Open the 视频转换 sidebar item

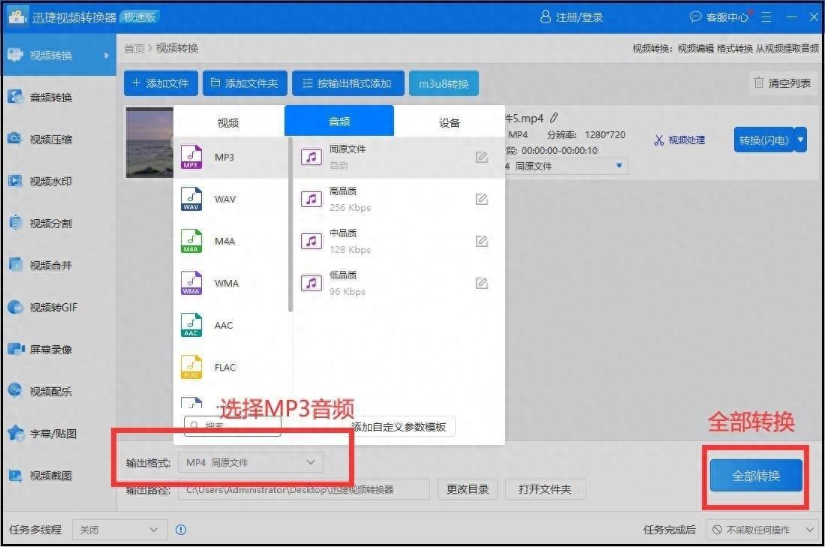pos(59,56)
